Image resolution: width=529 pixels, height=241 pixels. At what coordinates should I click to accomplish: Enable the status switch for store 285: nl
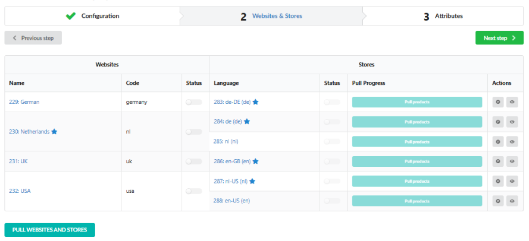[332, 142]
